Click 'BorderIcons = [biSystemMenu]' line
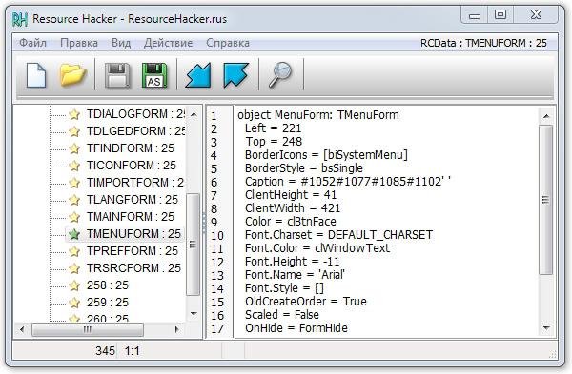This screenshot has width=572, height=374. tap(326, 155)
